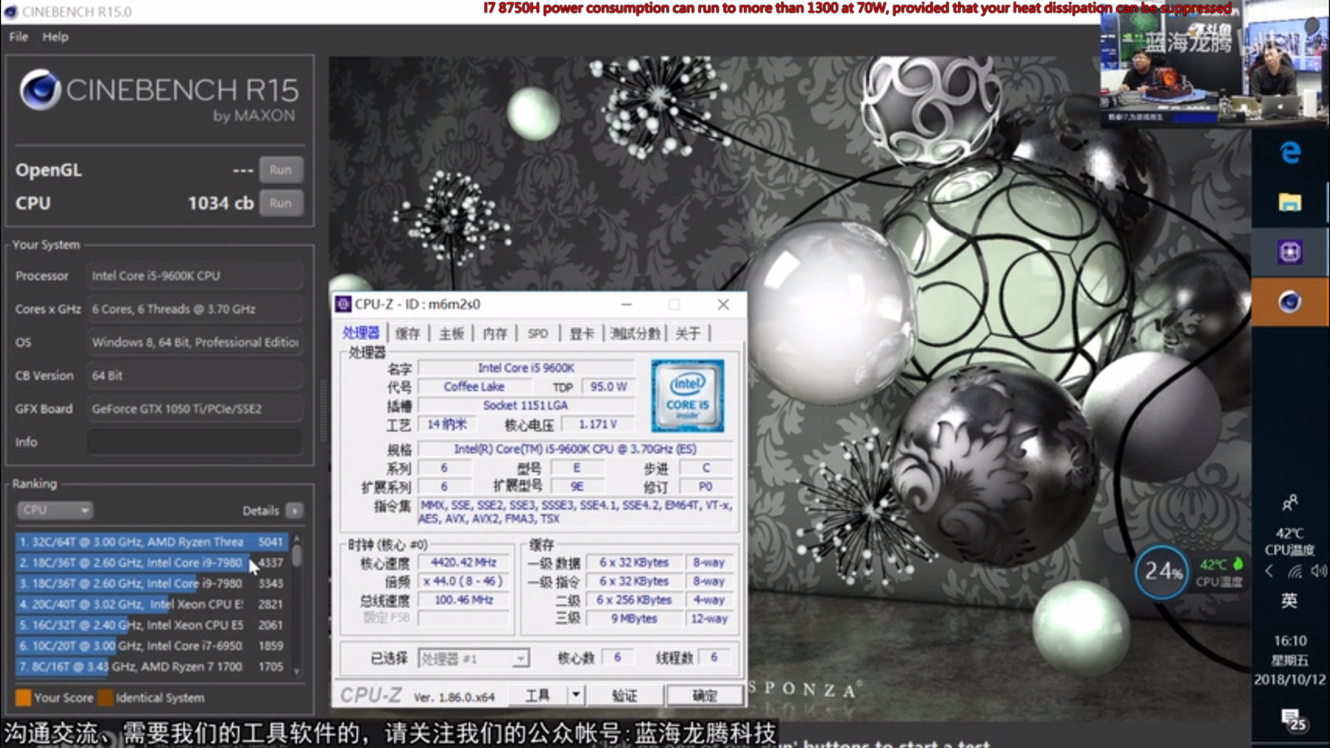Run the CPU benchmark in Cinebench

280,203
